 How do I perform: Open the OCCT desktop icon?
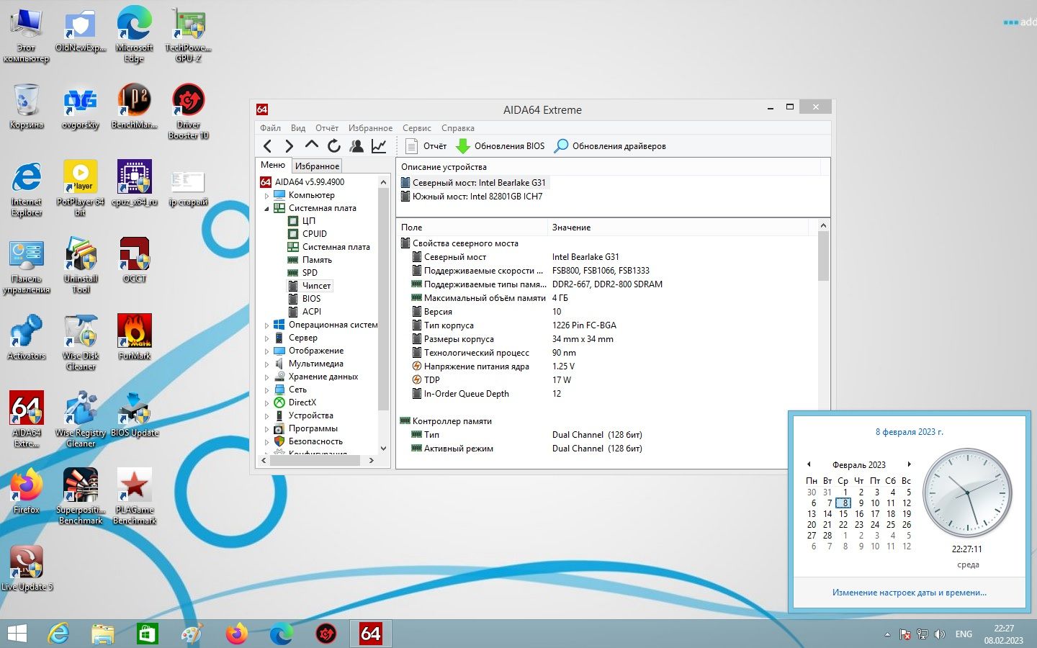tap(135, 259)
